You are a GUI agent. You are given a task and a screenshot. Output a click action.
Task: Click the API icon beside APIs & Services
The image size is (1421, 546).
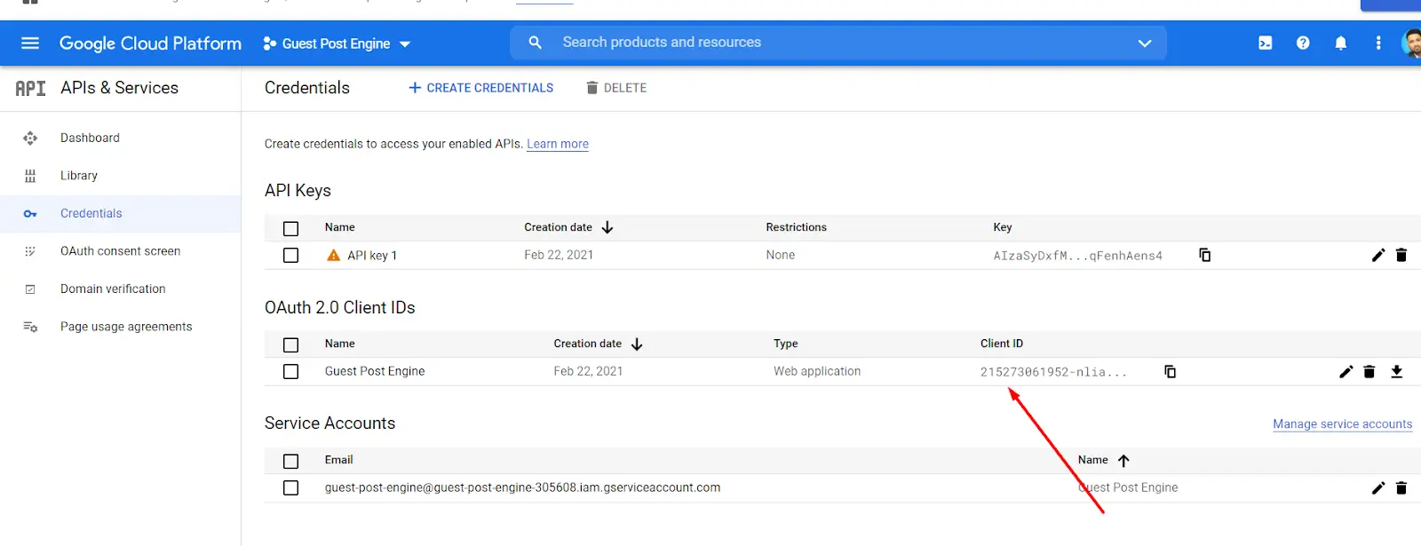click(x=30, y=88)
